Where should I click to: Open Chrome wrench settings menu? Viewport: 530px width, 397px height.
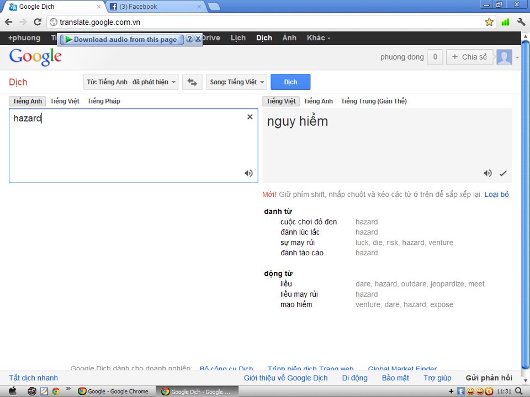[x=521, y=22]
